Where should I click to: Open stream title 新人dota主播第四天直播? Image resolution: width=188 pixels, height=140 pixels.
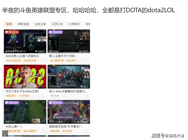[68, 91]
